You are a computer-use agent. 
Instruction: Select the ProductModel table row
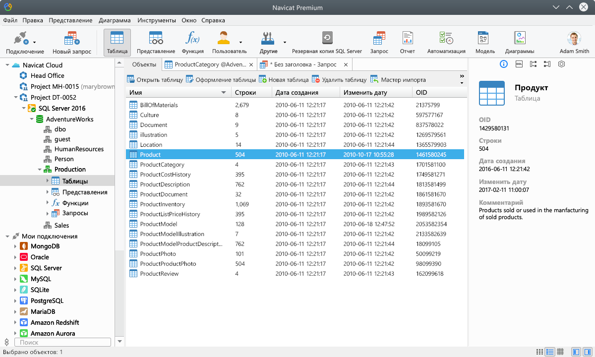[295, 224]
